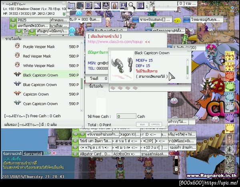Expand the status window green arrows

point(64,14)
